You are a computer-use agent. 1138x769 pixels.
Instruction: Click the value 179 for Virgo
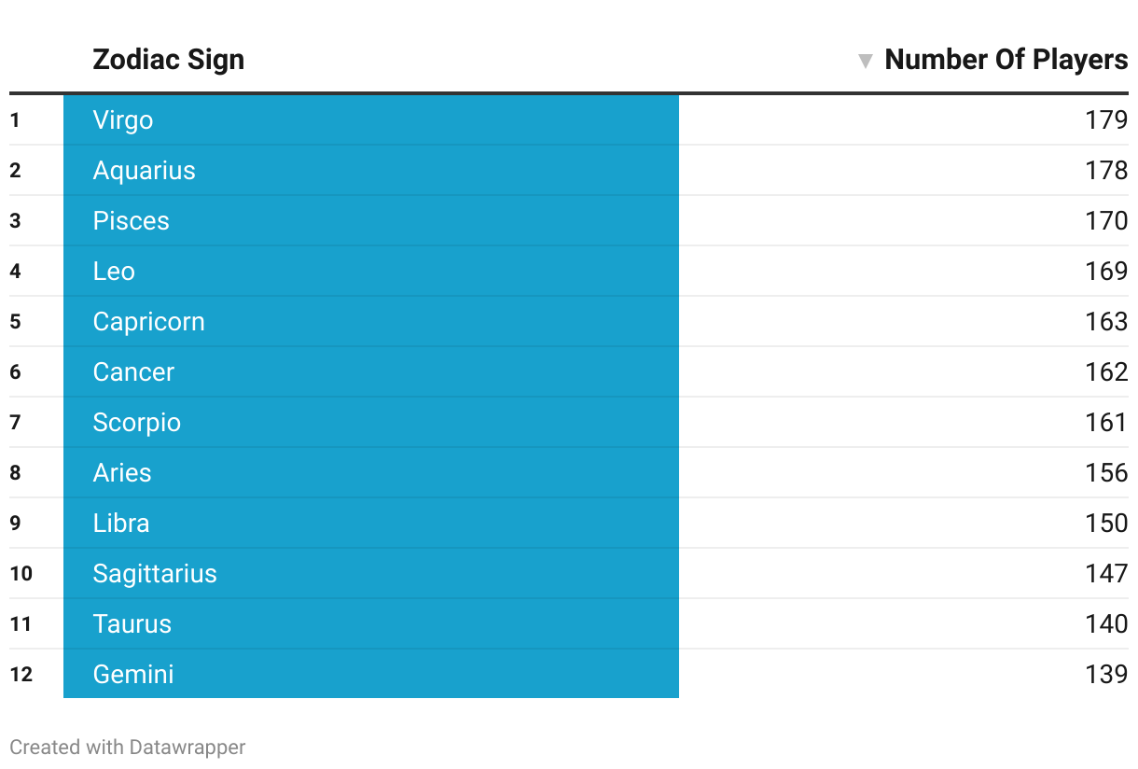pyautogui.click(x=1106, y=120)
